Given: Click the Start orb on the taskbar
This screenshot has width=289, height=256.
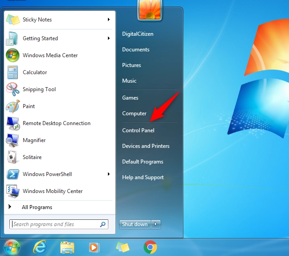Looking at the screenshot, I should pos(12,247).
